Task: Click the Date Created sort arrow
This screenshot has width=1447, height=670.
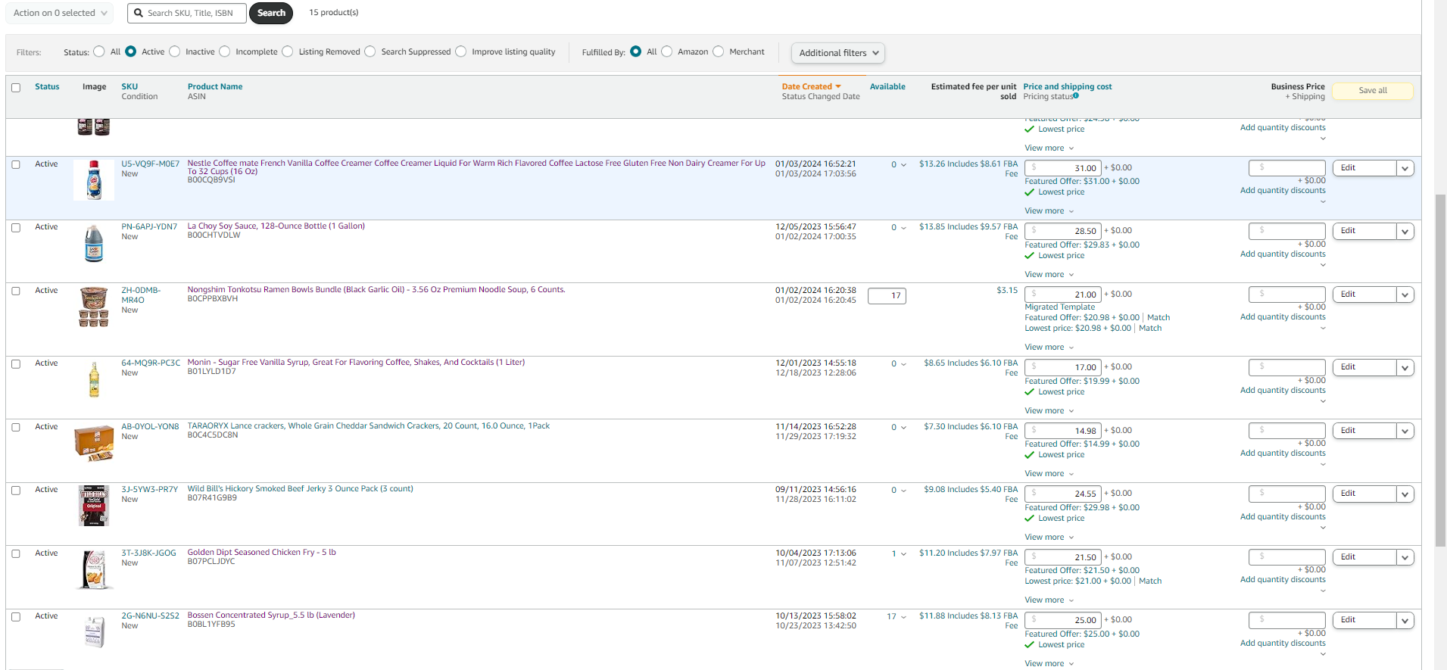Action: (838, 86)
